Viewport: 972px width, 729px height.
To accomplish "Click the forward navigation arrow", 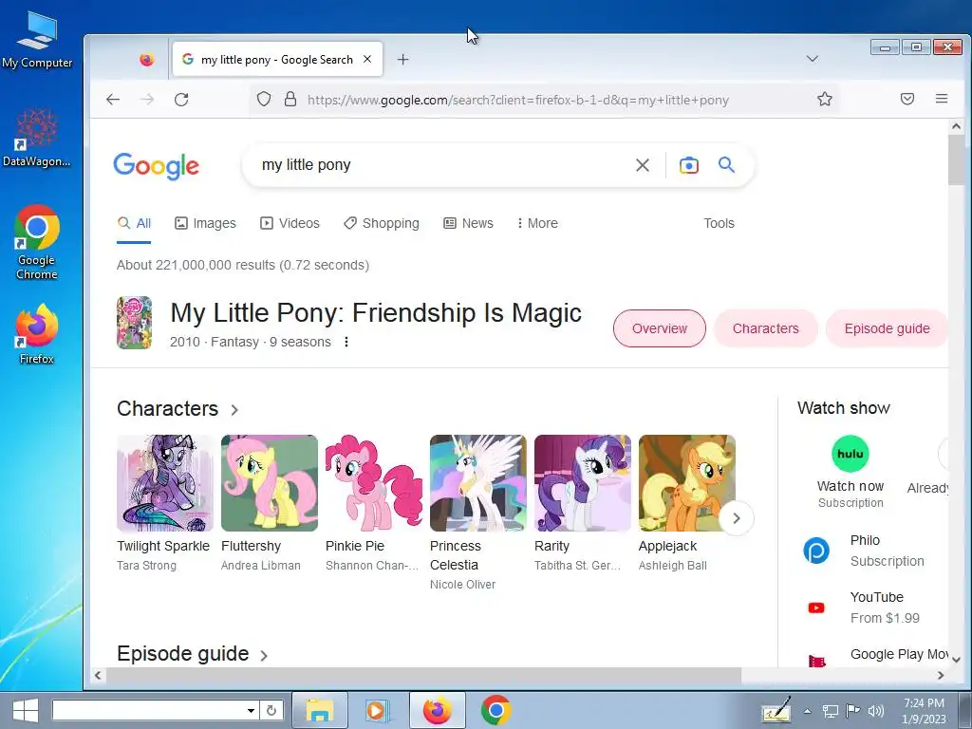I will pos(147,99).
